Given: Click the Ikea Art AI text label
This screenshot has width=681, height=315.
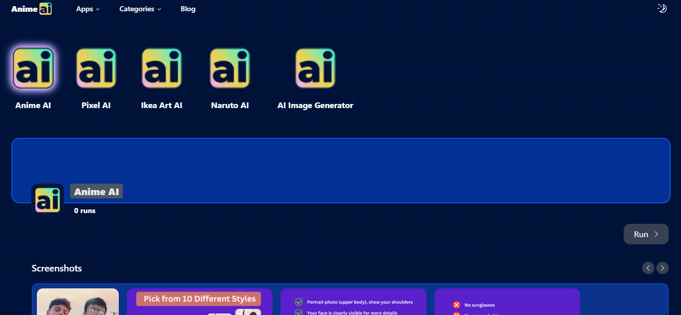Looking at the screenshot, I should (x=162, y=106).
